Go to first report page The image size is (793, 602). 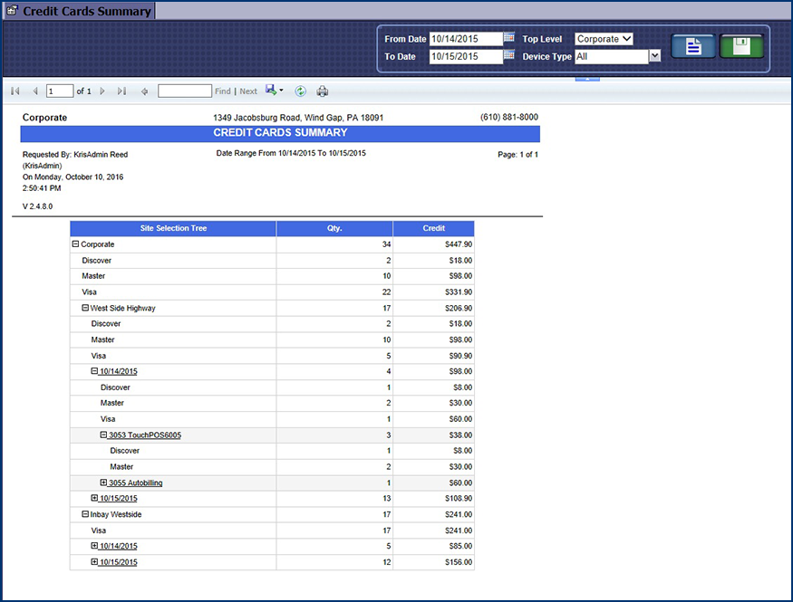(x=15, y=91)
